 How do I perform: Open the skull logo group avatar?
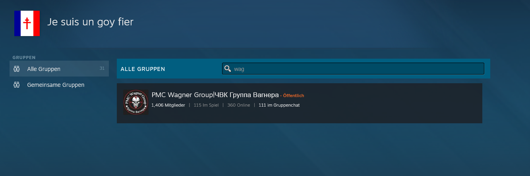(x=135, y=102)
